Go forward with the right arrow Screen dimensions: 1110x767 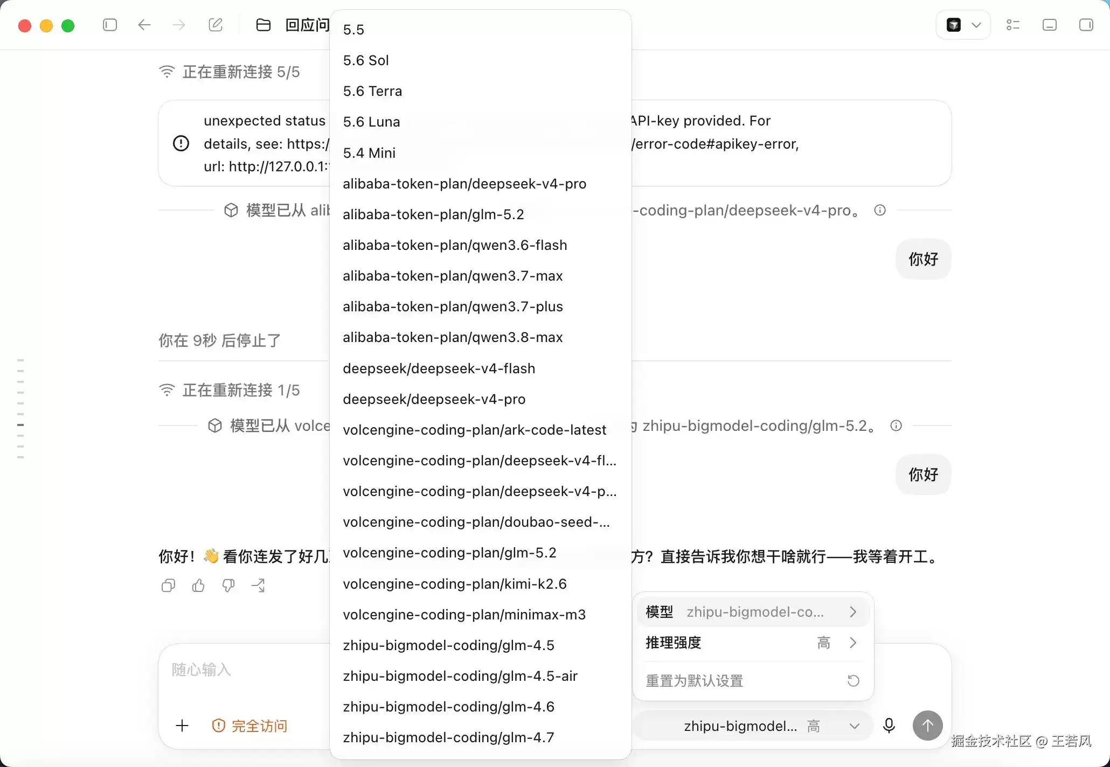point(179,25)
